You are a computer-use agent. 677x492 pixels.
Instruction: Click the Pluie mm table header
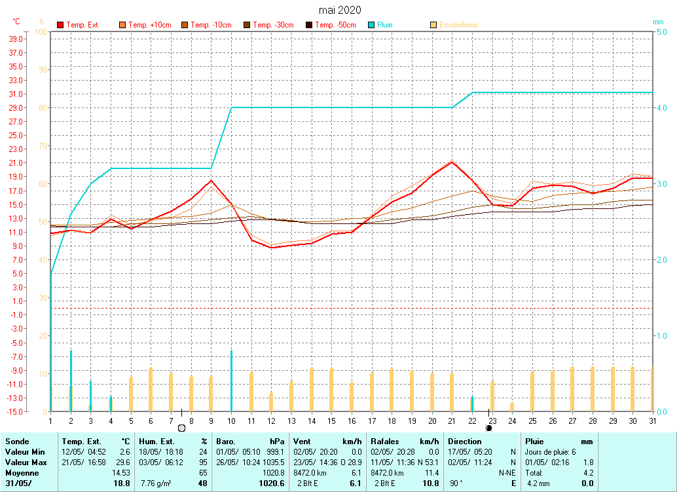tap(536, 442)
